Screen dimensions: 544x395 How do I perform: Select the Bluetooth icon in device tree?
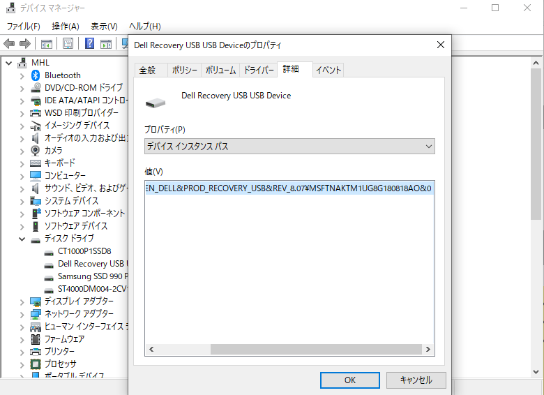tap(36, 75)
